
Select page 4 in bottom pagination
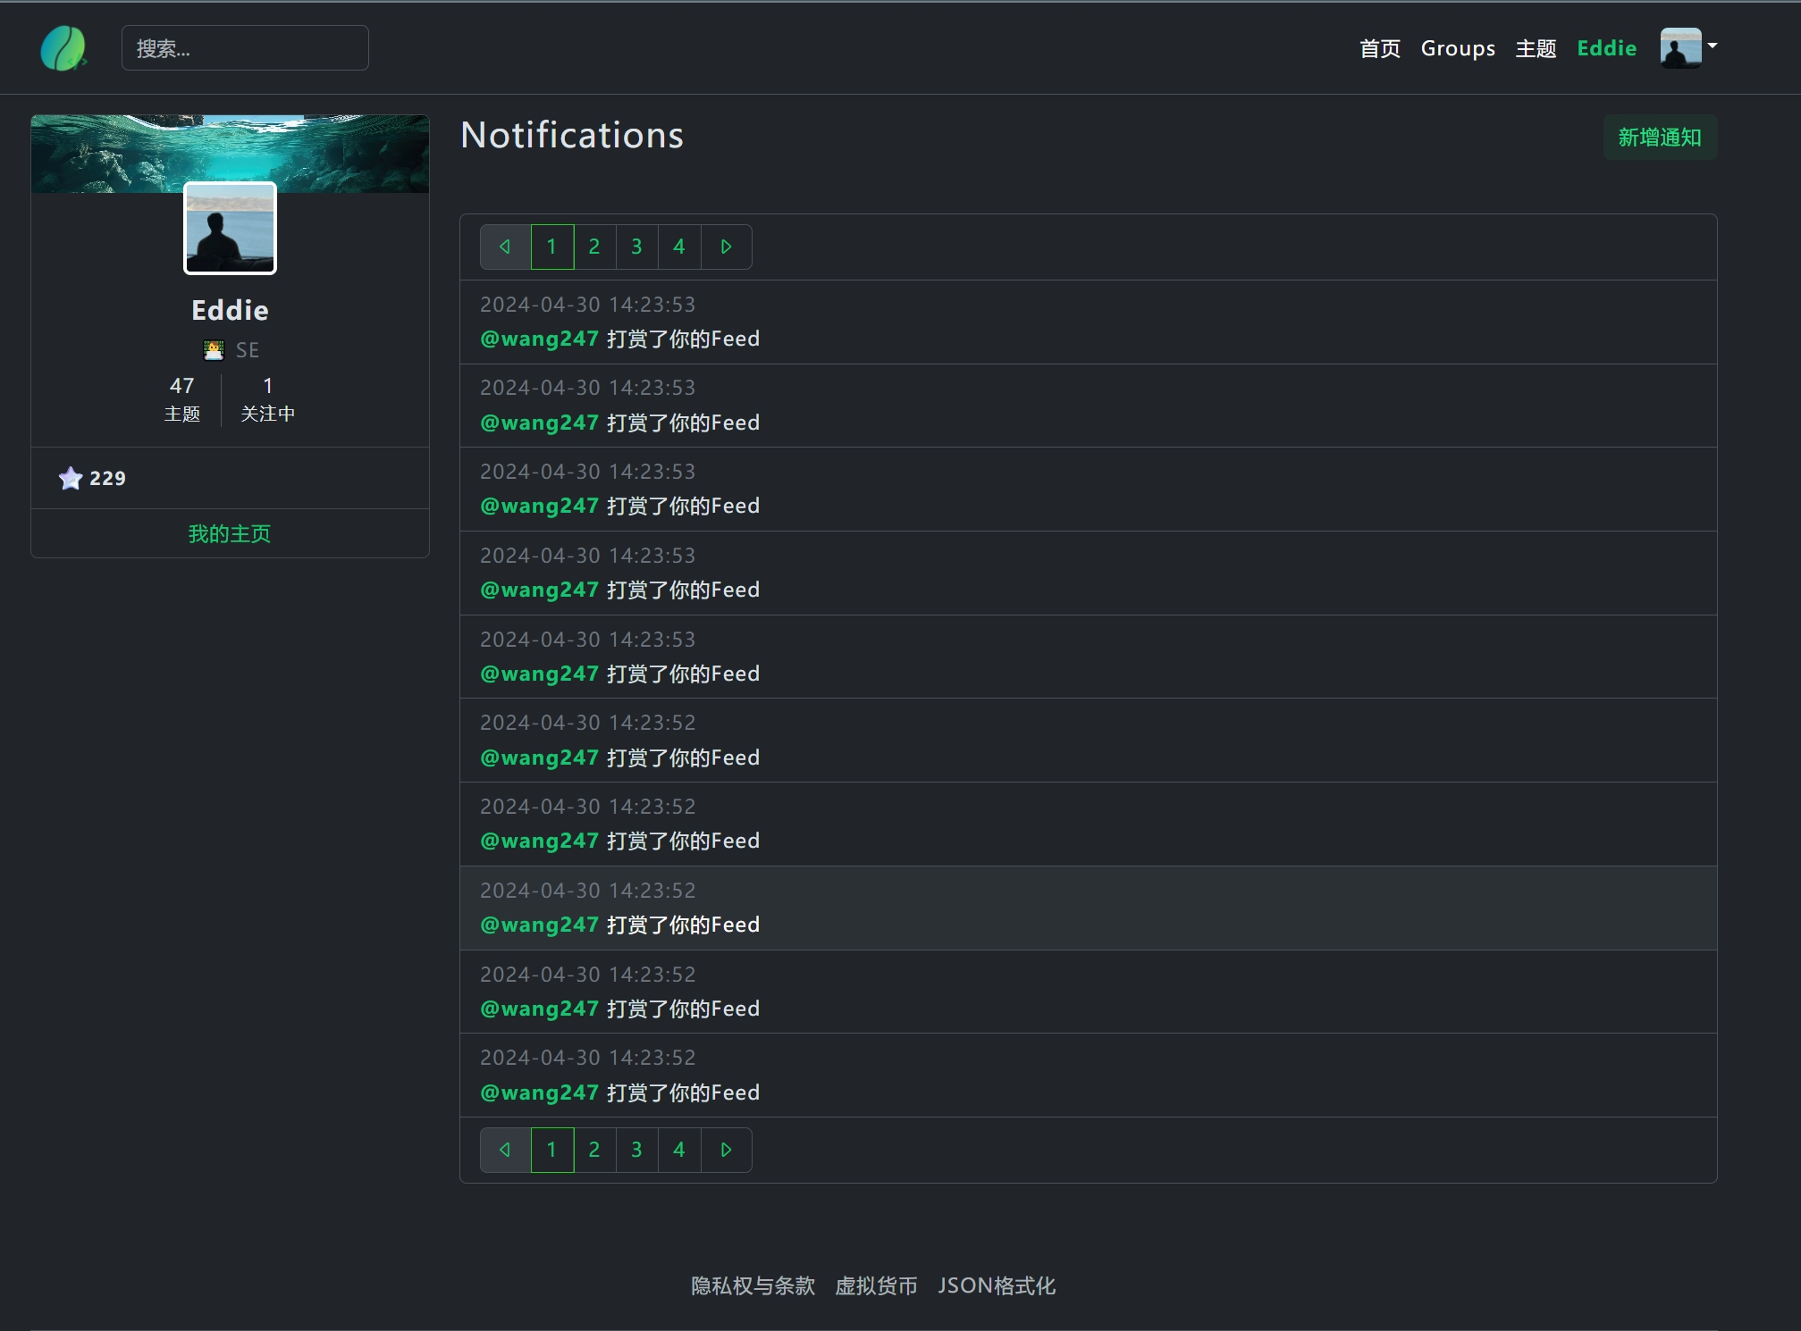[x=679, y=1150]
